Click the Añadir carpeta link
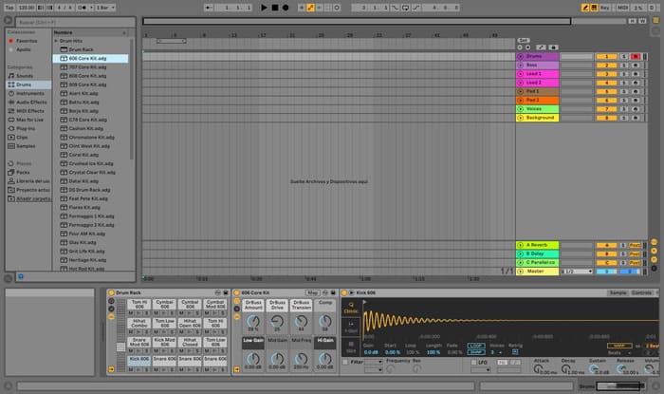Viewport: 664px width, 394px height. click(33, 198)
